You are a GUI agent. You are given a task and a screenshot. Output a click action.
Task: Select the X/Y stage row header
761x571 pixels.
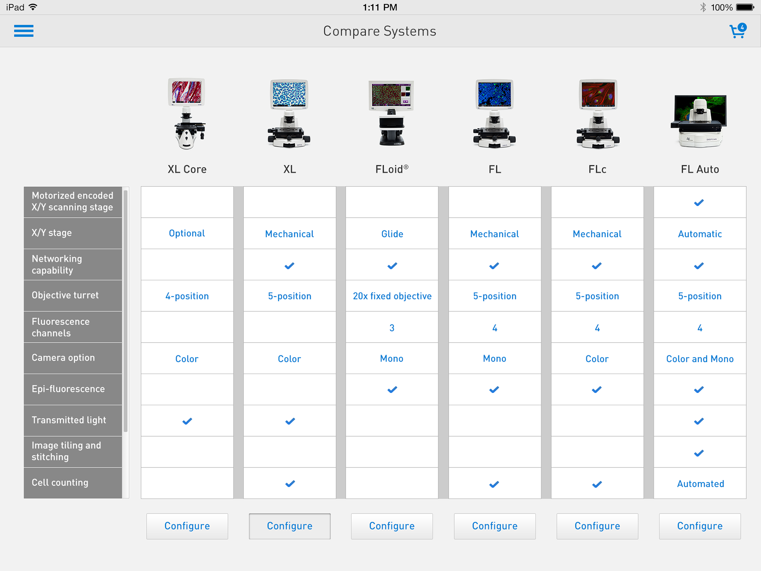tap(73, 233)
